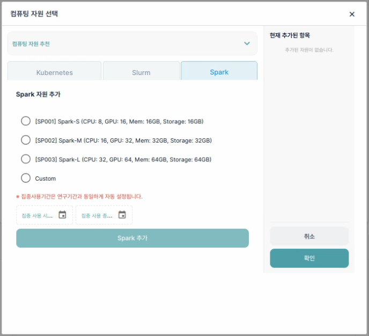
Task: Click the 현재 추가된 항목 heading
Action: 290,35
